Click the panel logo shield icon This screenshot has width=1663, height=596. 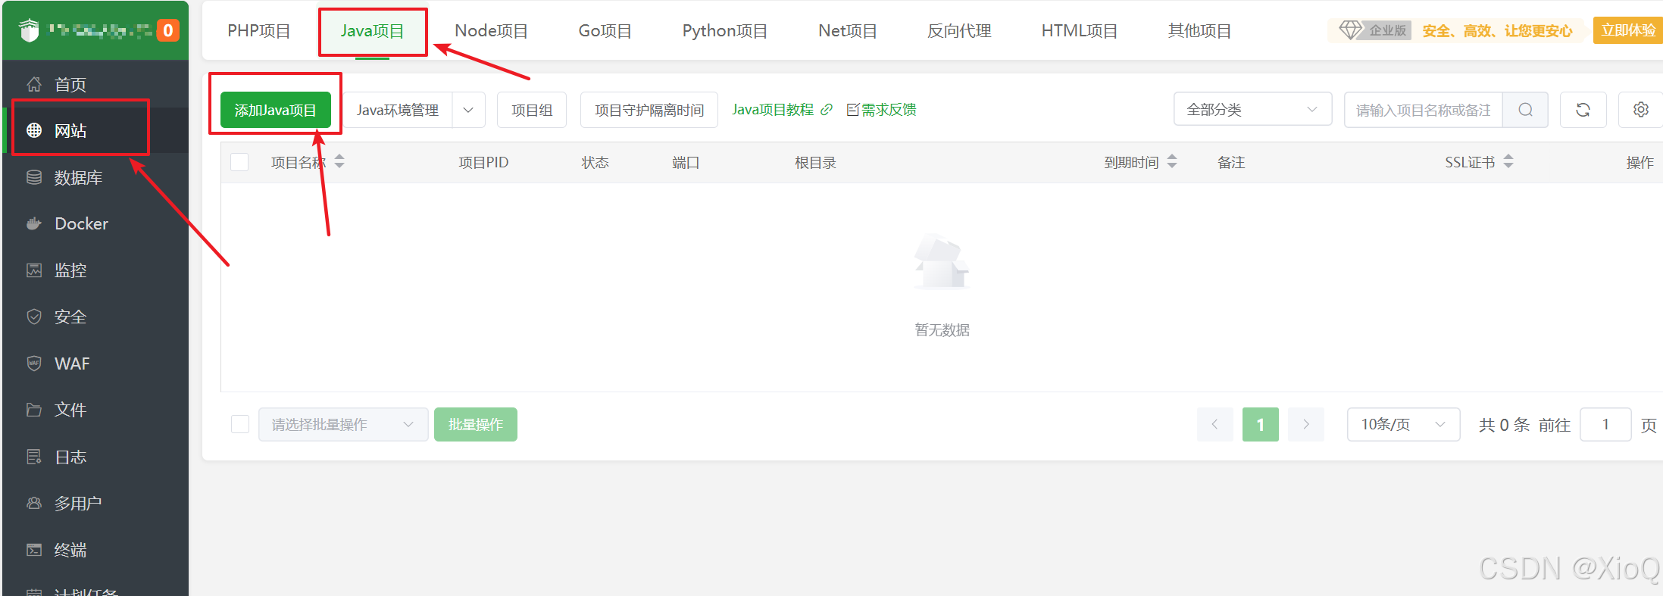pos(29,30)
